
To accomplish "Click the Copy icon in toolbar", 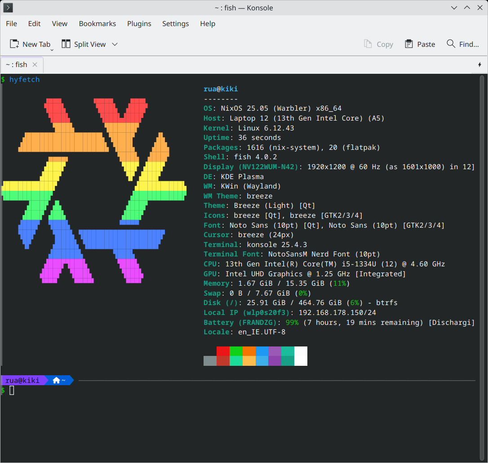I will pos(368,44).
